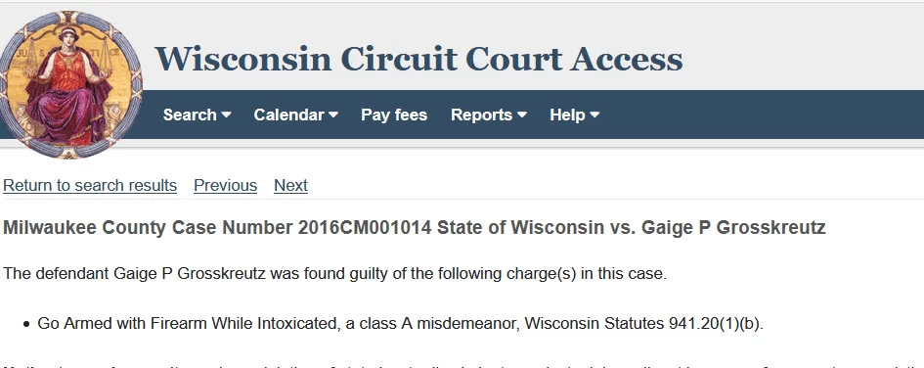Click the Wisconsin court seal logo

(70, 85)
